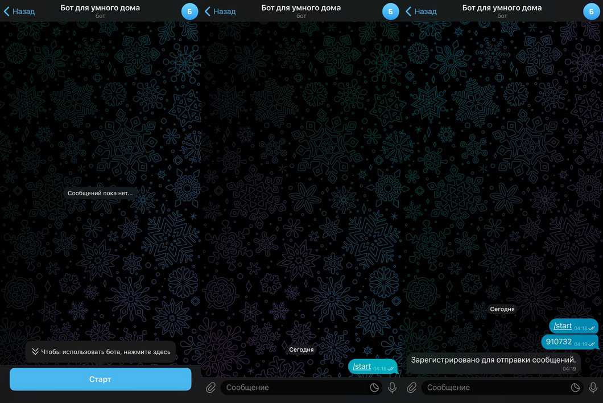The width and height of the screenshot is (603, 403).
Task: Open the sticker panel icon in the rightmost chat input
Action: pyautogui.click(x=575, y=388)
